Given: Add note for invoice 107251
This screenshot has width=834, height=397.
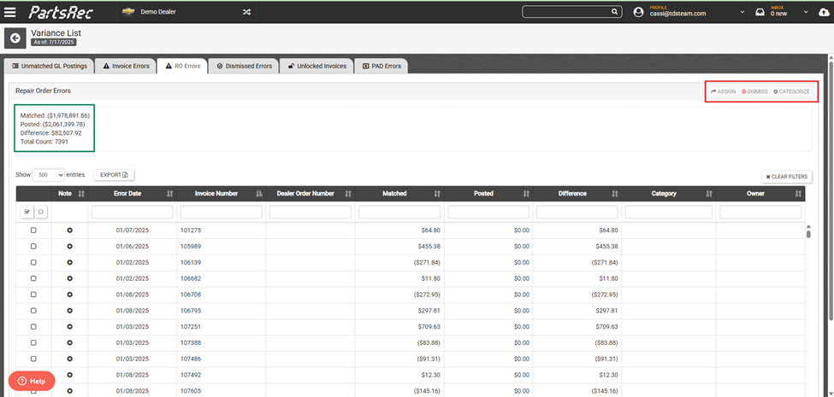Looking at the screenshot, I should pos(69,326).
